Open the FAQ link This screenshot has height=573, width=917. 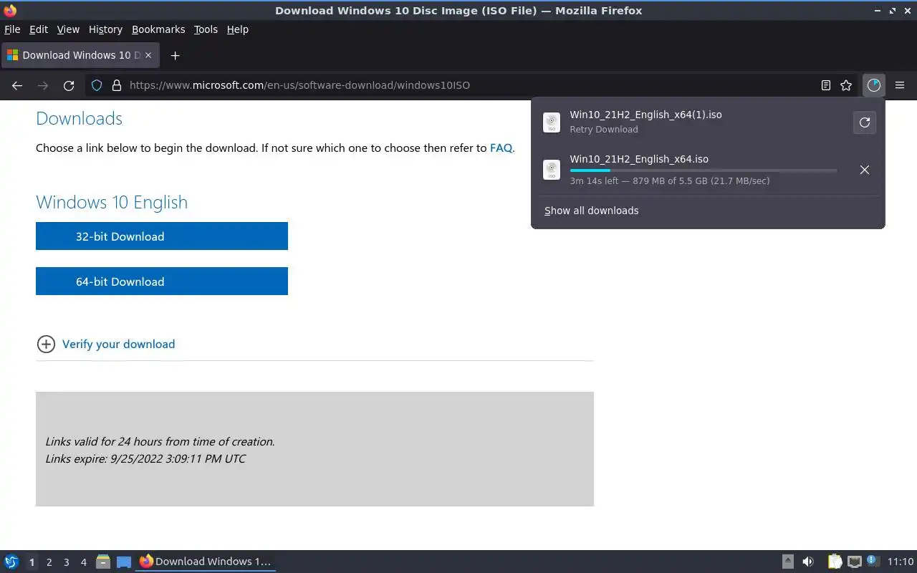[501, 148]
